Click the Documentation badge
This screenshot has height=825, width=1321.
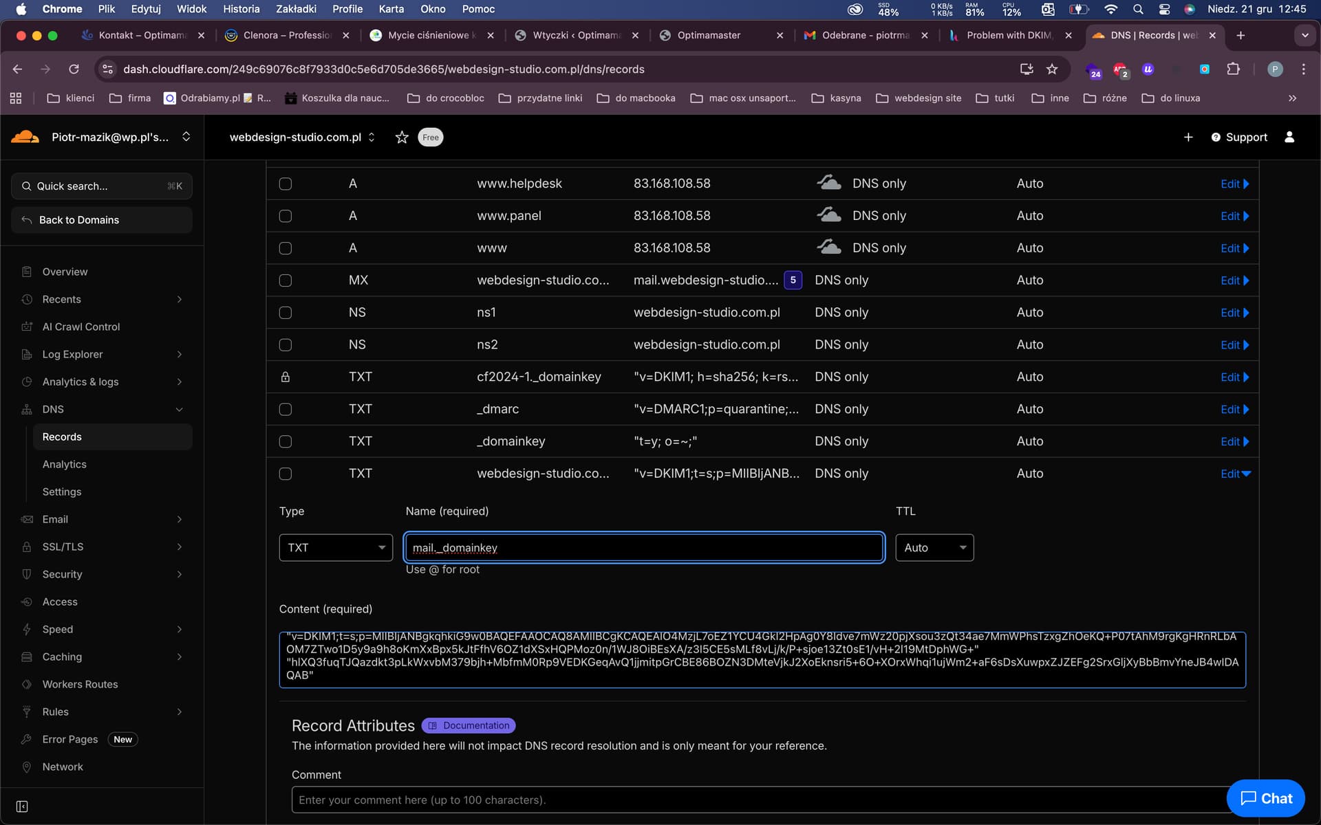[x=469, y=725]
